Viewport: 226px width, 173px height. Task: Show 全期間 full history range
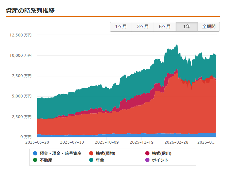click(x=209, y=27)
